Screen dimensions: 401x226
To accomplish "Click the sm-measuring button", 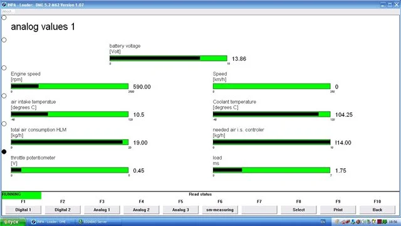I will pyautogui.click(x=220, y=210).
